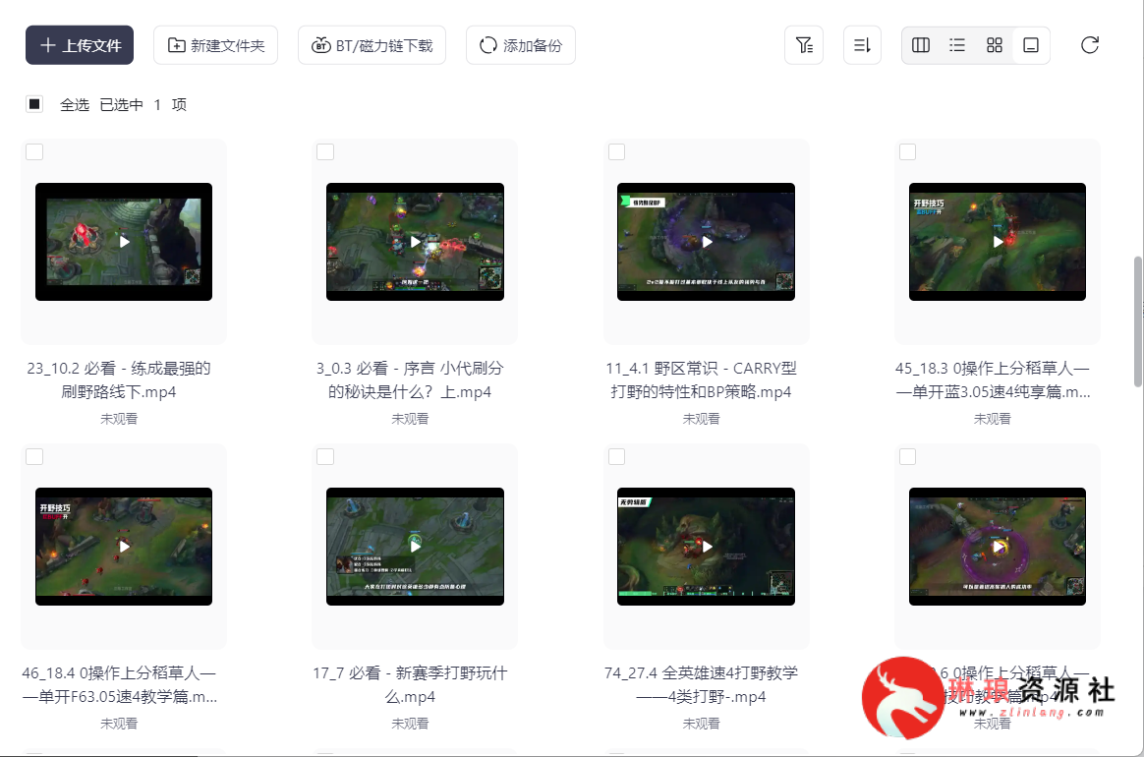Select file name 3_0.3 必看 - 序言 小代刷分的秘诀

(x=410, y=379)
